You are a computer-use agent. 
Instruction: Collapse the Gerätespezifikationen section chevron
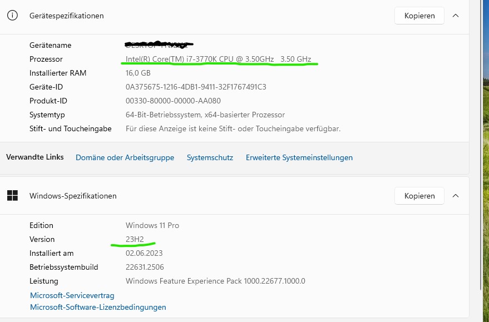[x=456, y=16]
